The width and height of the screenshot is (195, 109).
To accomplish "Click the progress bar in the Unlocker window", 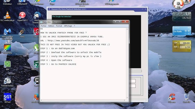I will pyautogui.click(x=136, y=71).
